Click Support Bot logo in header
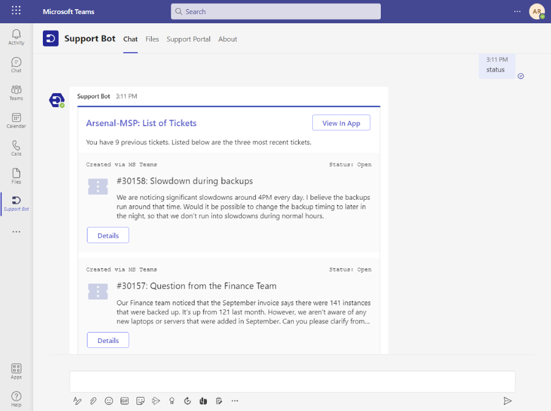 click(x=51, y=39)
